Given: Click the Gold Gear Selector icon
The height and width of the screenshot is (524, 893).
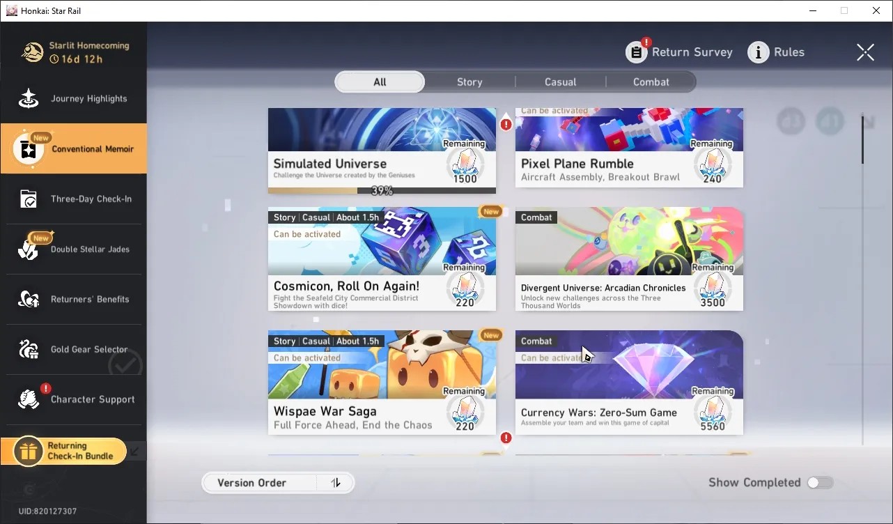Looking at the screenshot, I should coord(29,350).
